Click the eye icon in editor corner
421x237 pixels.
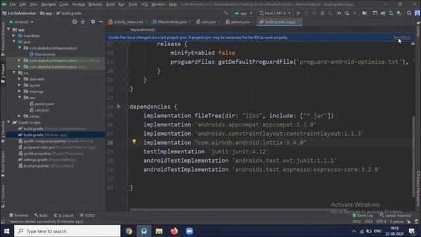tap(413, 44)
